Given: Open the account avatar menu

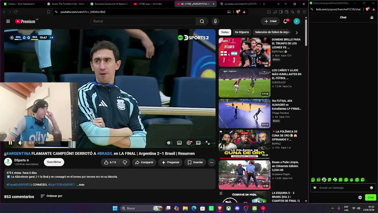Looking at the screenshot, I should [297, 21].
